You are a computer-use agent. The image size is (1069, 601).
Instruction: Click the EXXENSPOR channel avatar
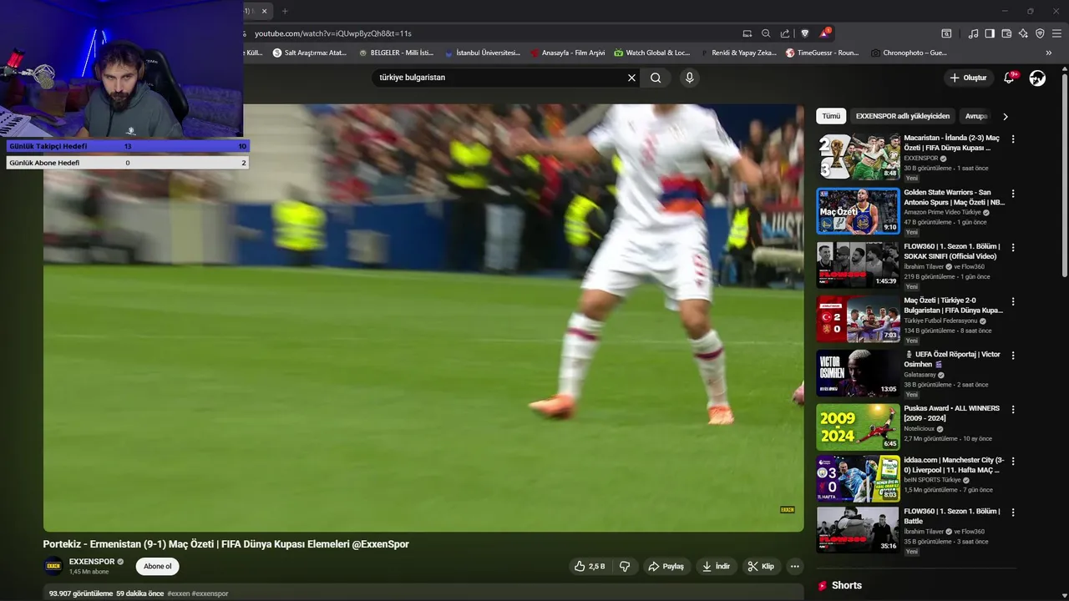[53, 566]
